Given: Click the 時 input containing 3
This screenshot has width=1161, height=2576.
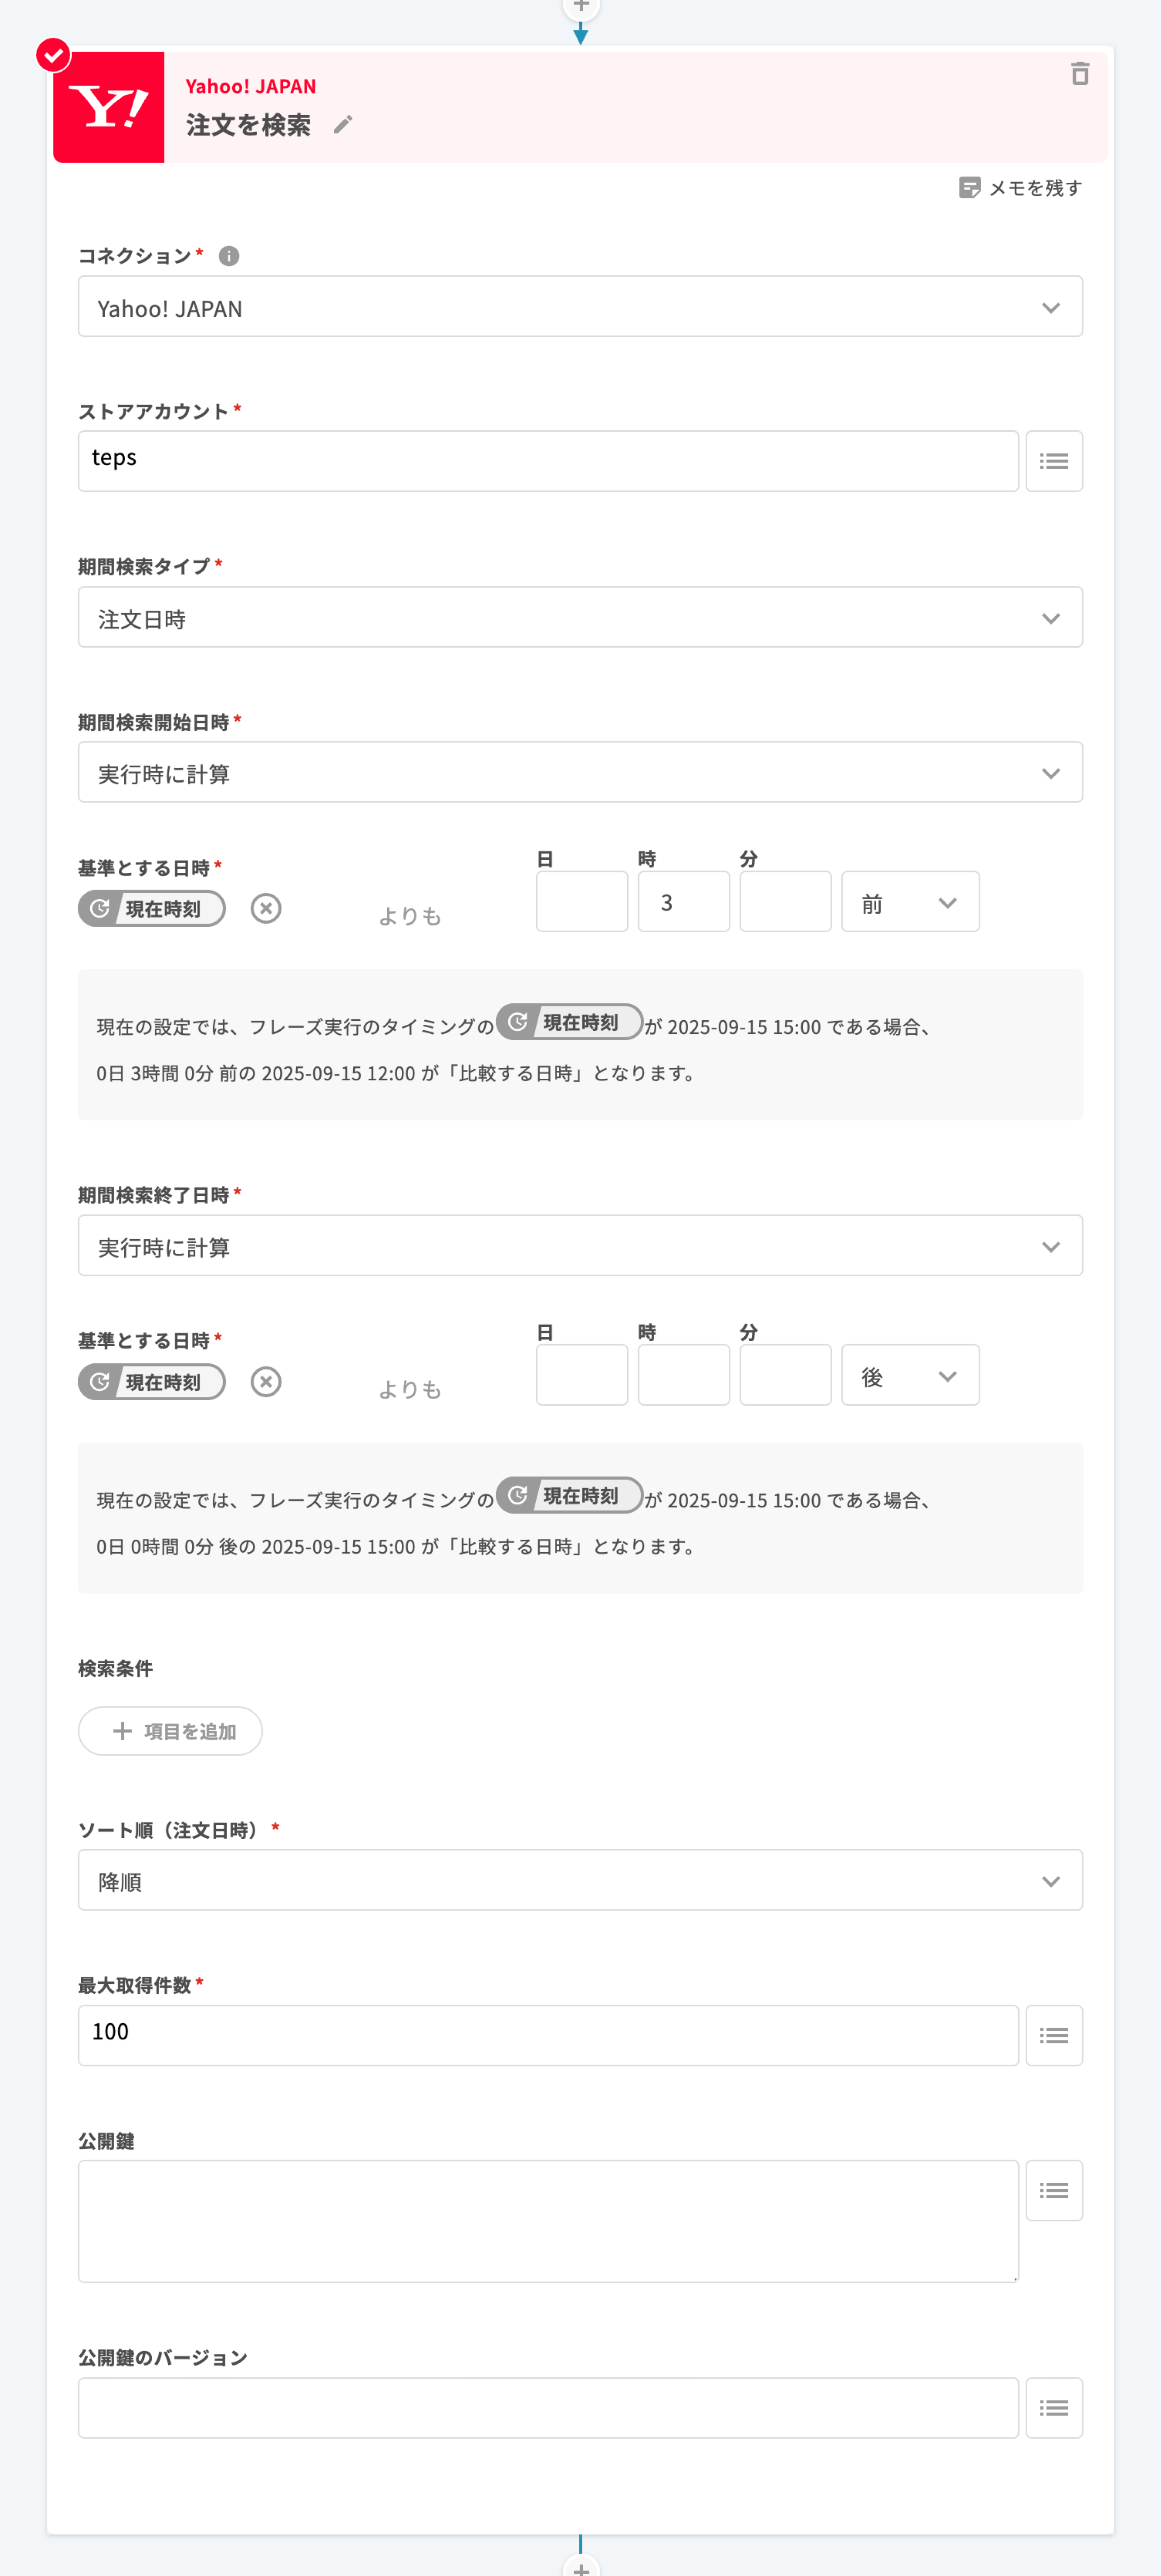Looking at the screenshot, I should 683,902.
